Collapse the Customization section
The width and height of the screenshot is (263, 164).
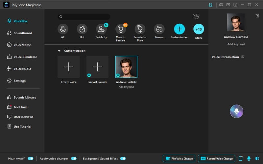(59, 51)
